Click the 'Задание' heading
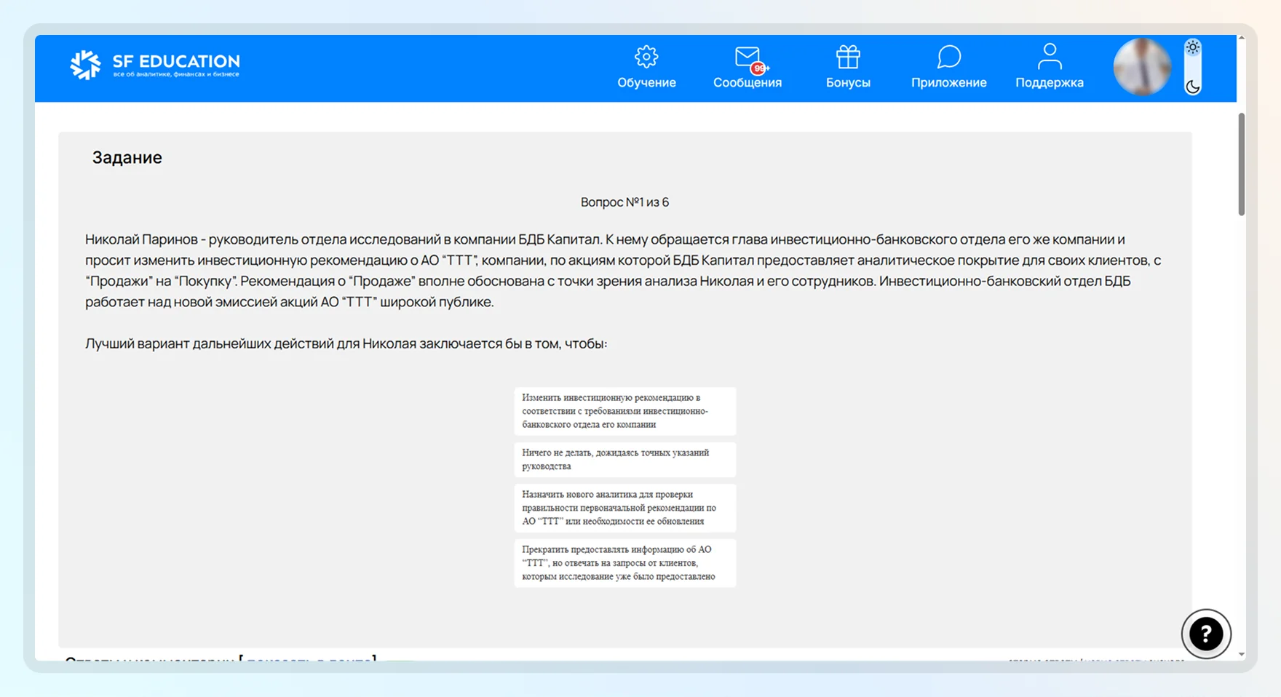This screenshot has width=1281, height=697. click(x=127, y=157)
